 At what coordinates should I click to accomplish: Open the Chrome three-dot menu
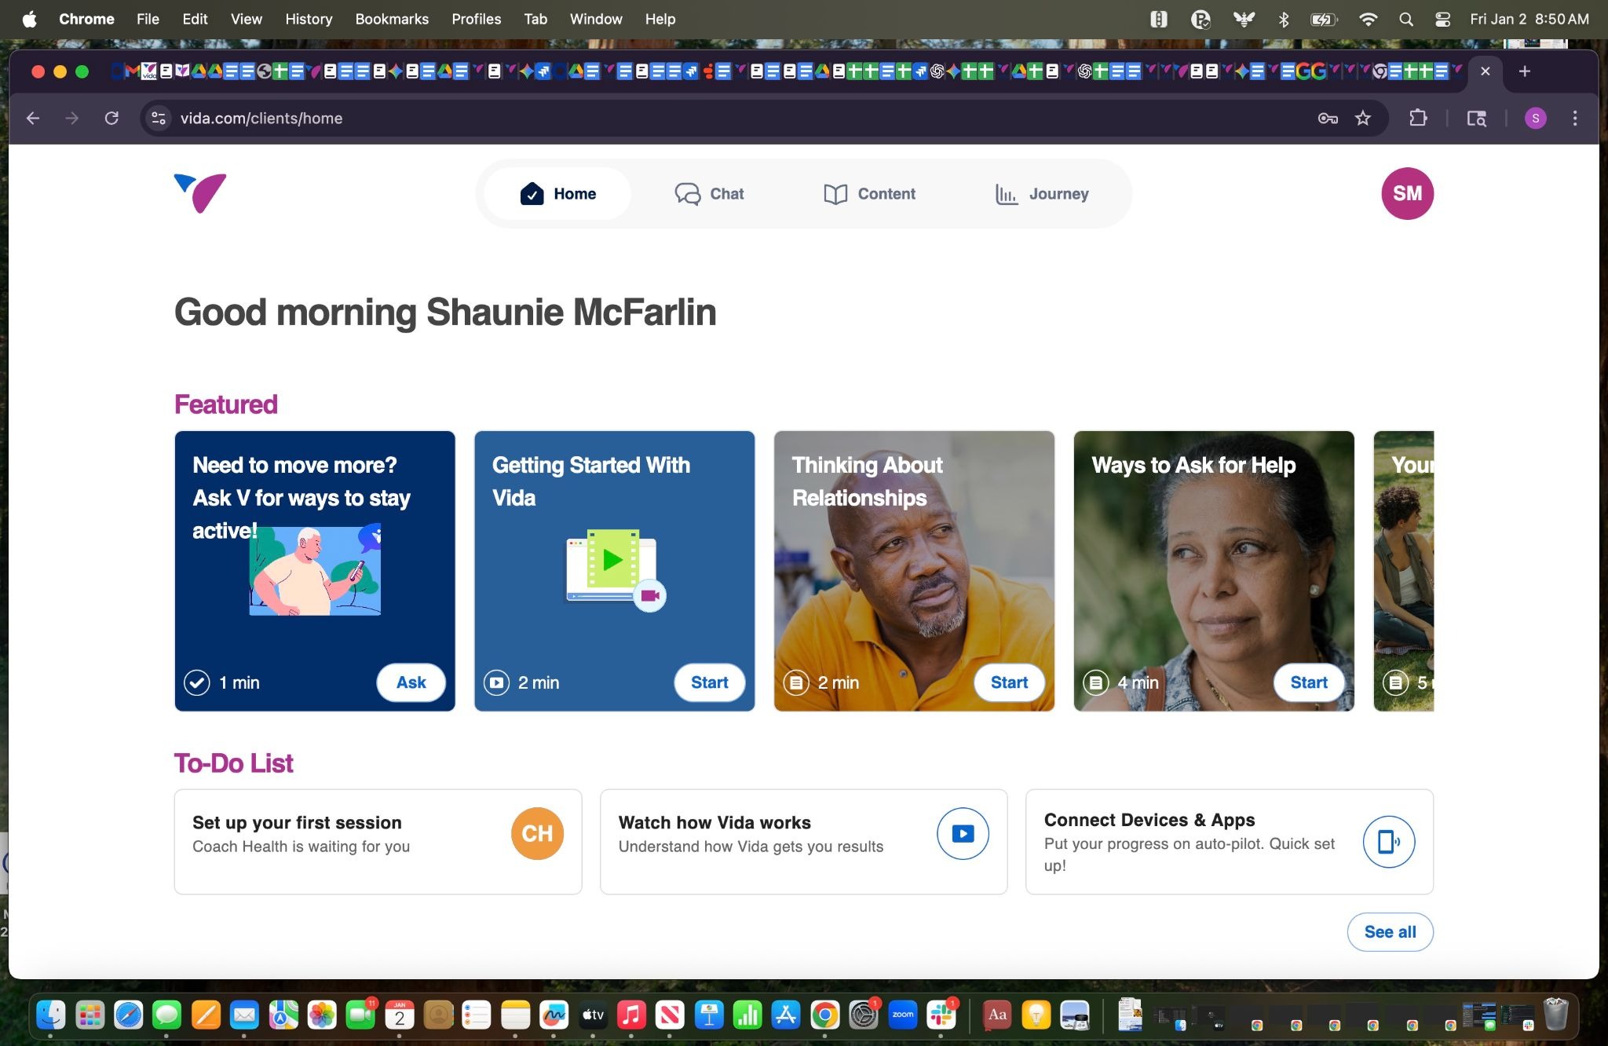(x=1575, y=119)
